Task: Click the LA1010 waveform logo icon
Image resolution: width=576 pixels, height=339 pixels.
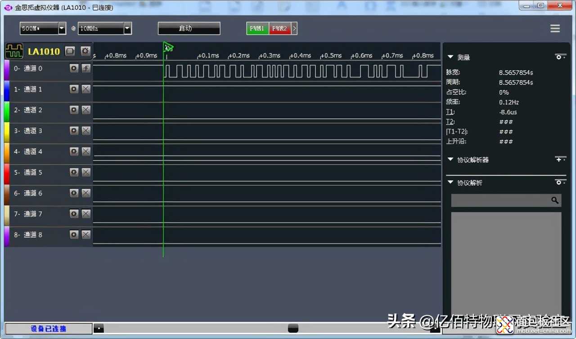Action: (14, 51)
